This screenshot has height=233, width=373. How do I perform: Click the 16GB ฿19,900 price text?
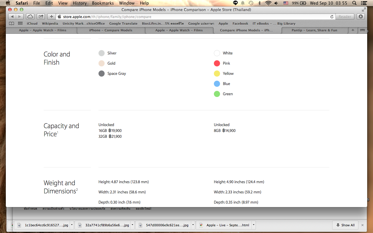110,130
